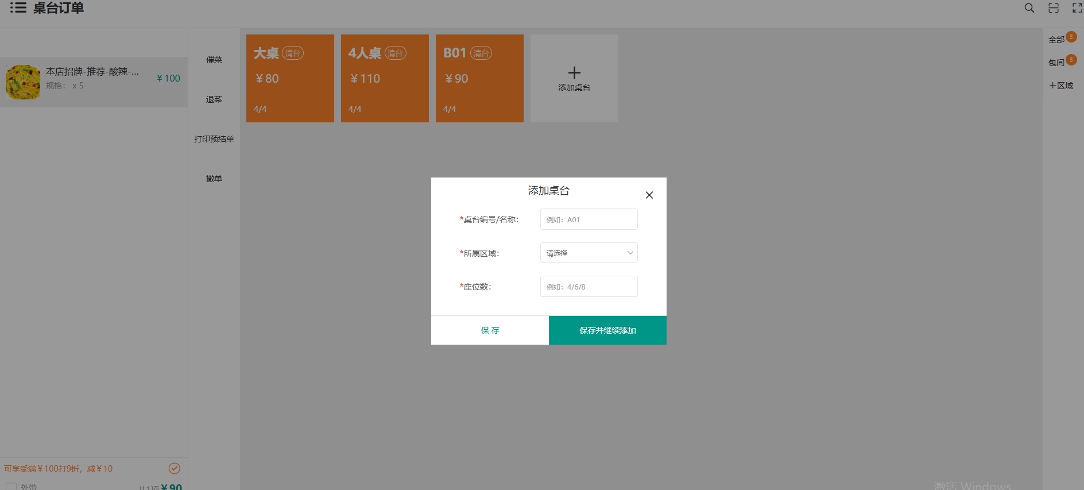Viewport: 1084px width, 490px height.
Task: Check the 外带 checkbox
Action: 11,487
